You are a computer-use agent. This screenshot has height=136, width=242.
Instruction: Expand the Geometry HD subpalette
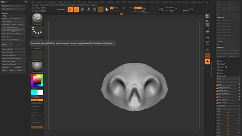pyautogui.click(x=222, y=67)
